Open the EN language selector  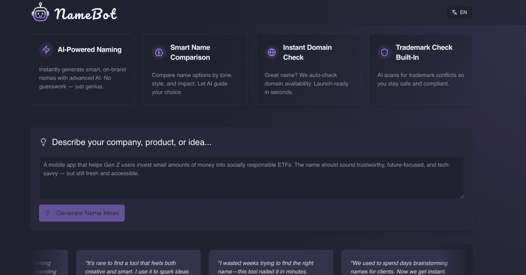(x=459, y=12)
